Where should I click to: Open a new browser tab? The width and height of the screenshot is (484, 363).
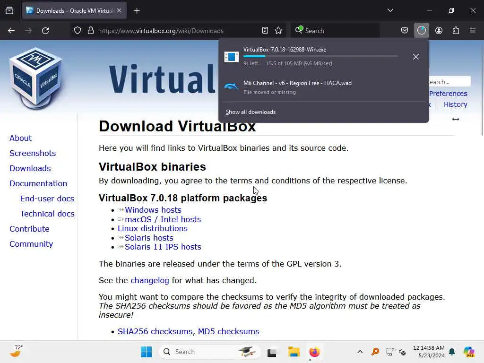137,11
